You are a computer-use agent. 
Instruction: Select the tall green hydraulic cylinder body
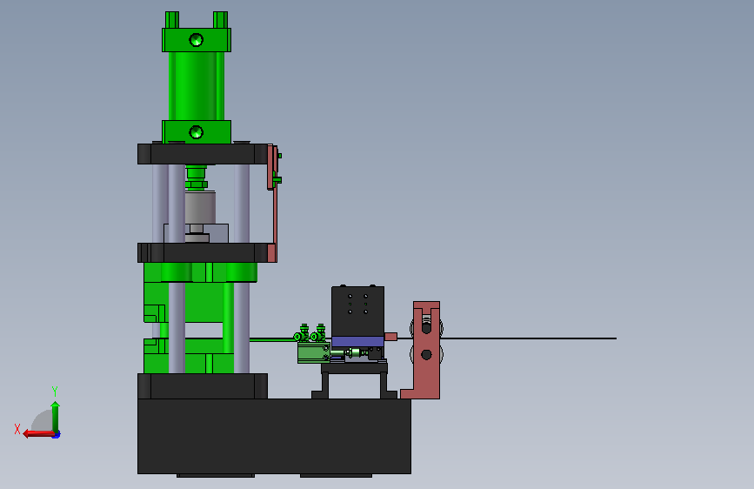[197, 85]
